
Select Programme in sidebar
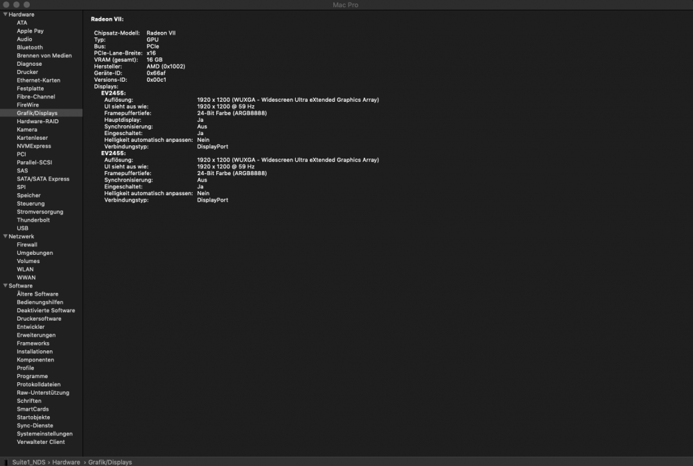(33, 377)
